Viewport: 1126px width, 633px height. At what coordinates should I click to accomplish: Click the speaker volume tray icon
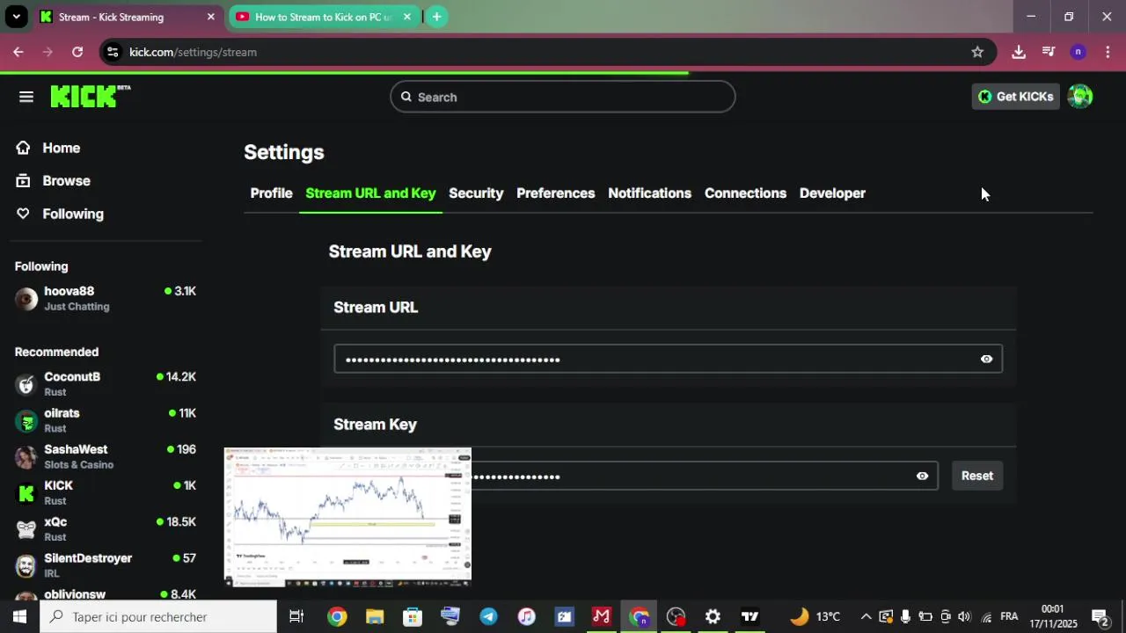964,616
